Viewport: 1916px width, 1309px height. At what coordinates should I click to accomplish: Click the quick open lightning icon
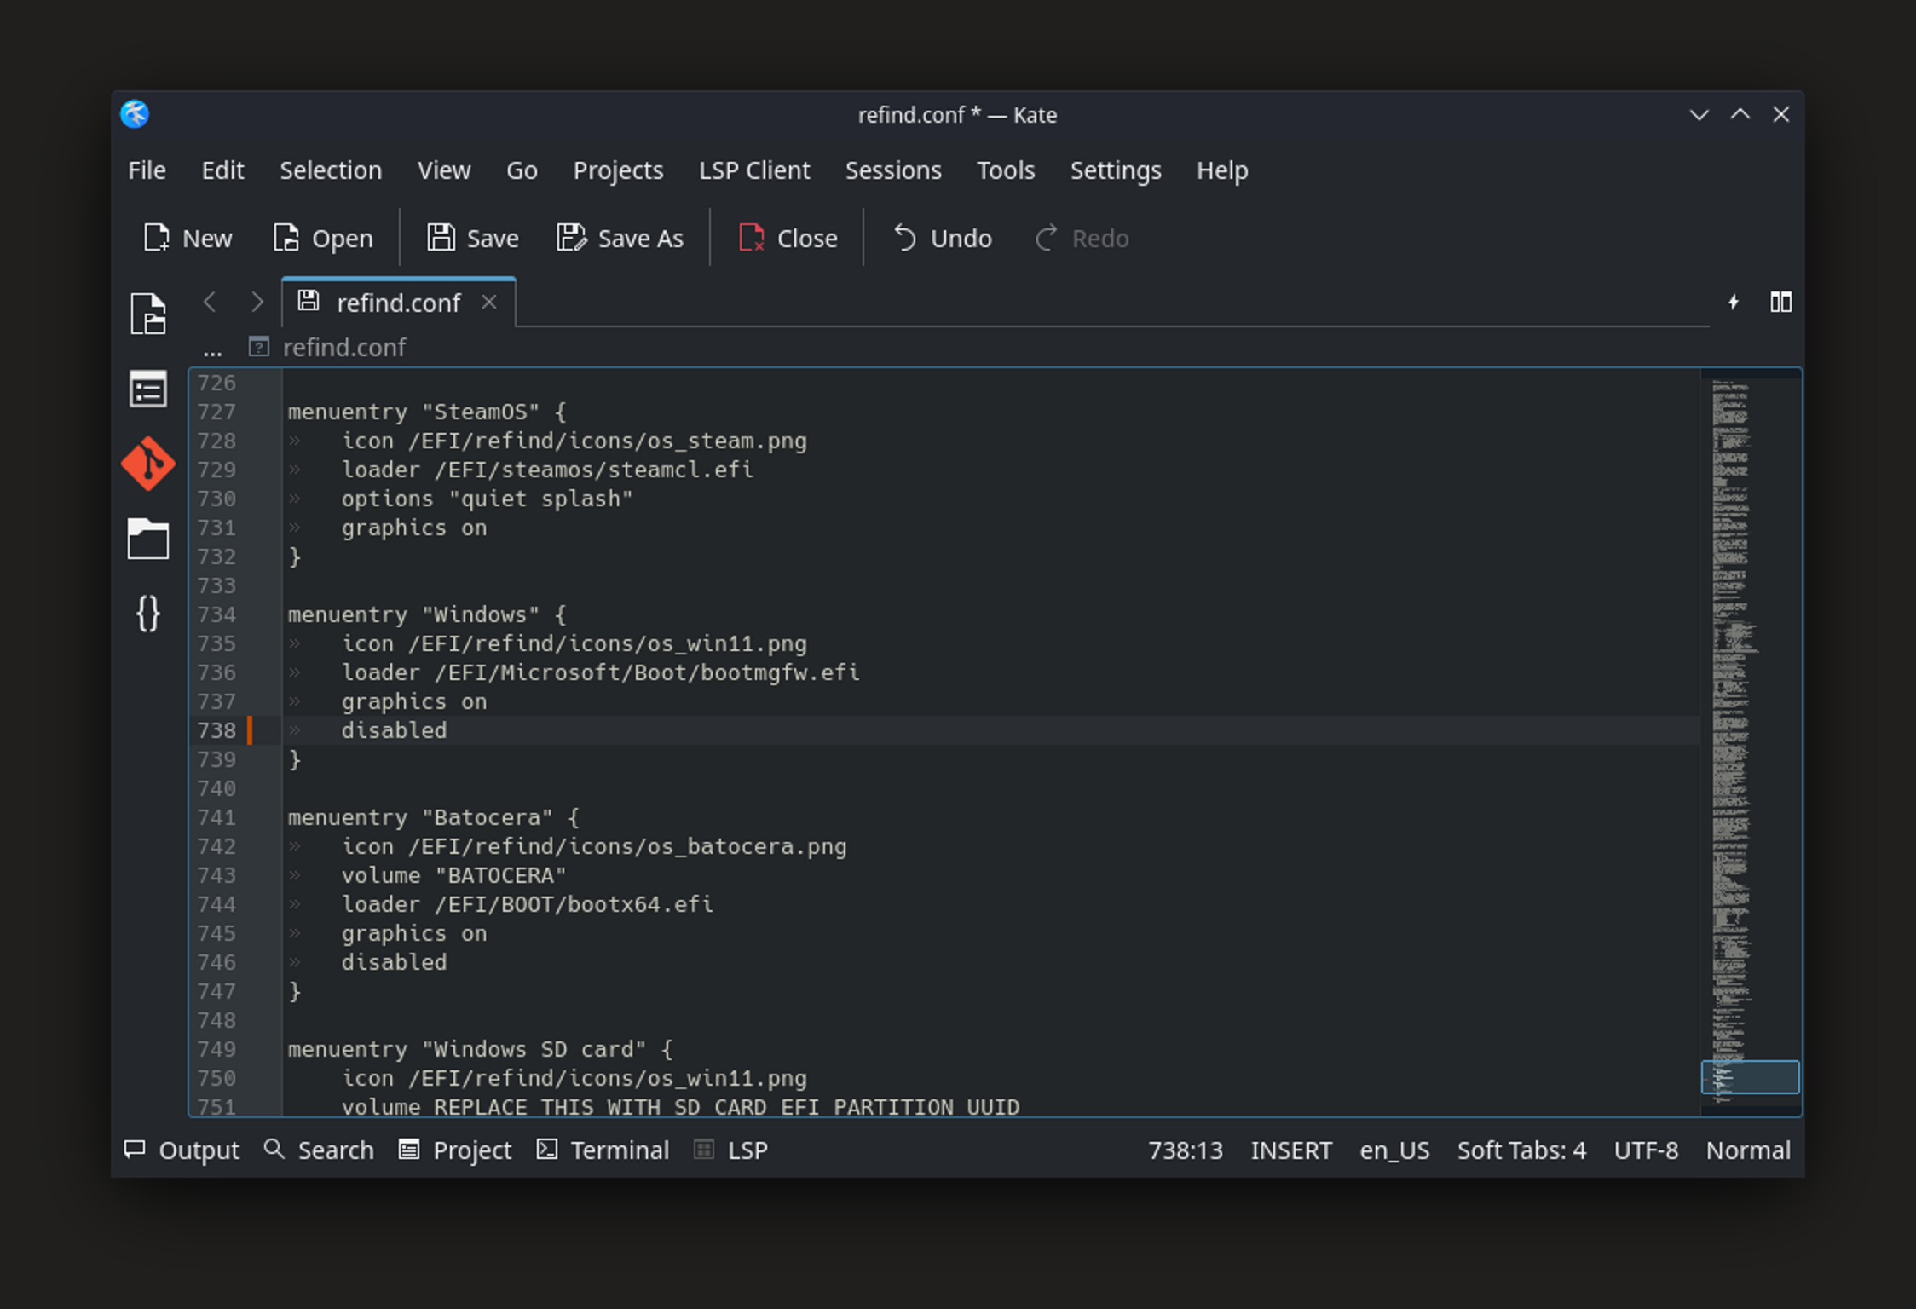coord(1733,303)
